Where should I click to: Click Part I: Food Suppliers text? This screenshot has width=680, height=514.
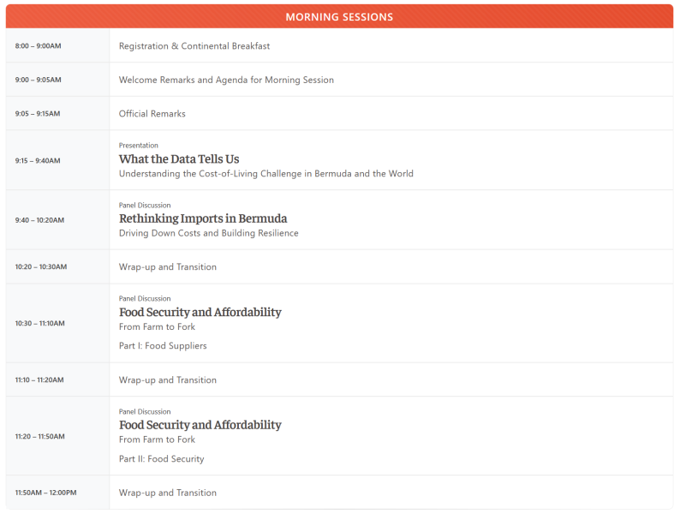163,346
